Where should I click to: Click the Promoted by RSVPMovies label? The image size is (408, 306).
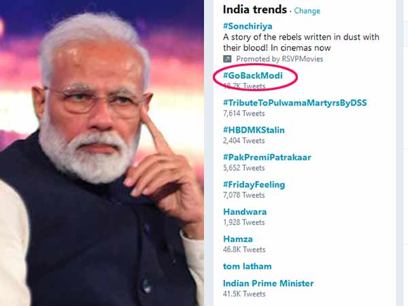tap(273, 59)
